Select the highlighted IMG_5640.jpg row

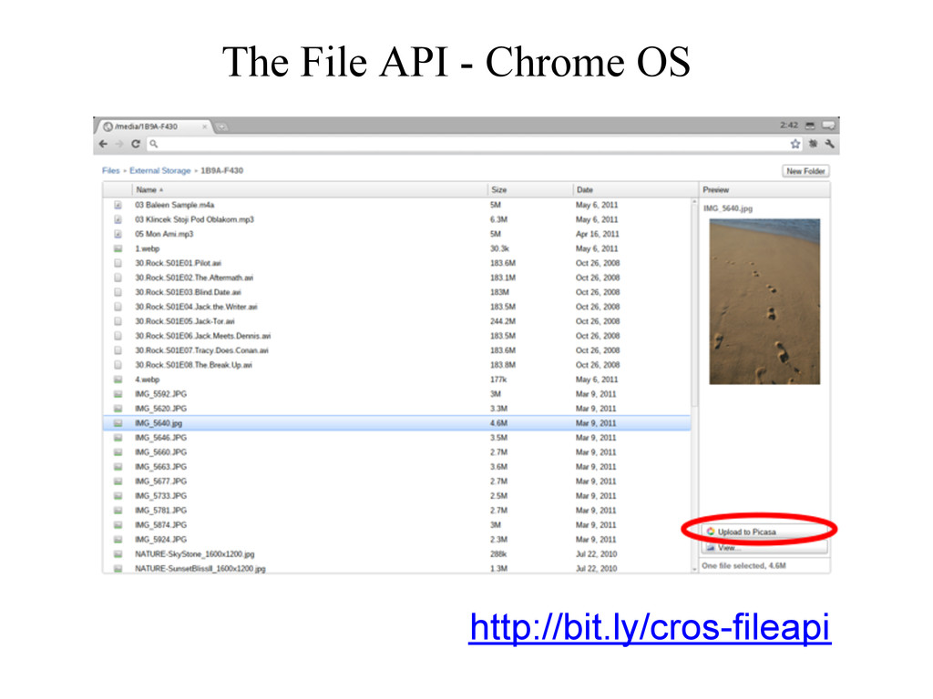click(397, 423)
